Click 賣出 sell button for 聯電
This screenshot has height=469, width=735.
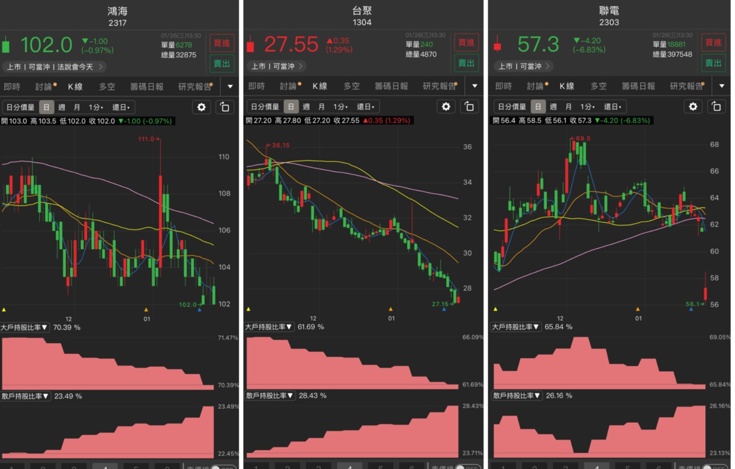click(x=713, y=63)
